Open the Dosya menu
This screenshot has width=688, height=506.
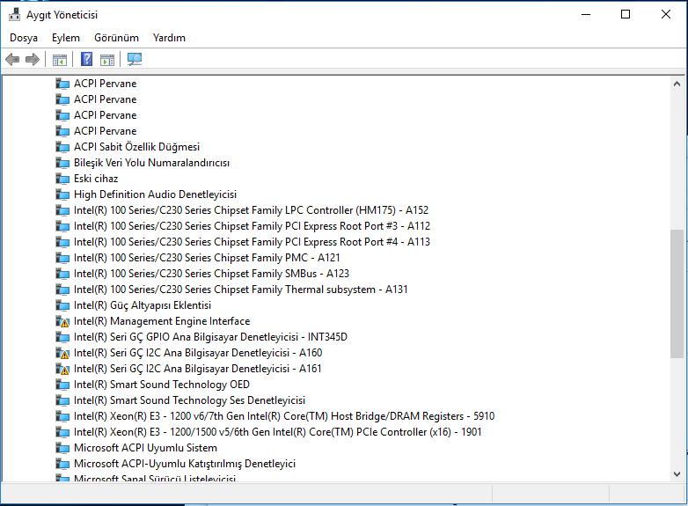click(24, 38)
